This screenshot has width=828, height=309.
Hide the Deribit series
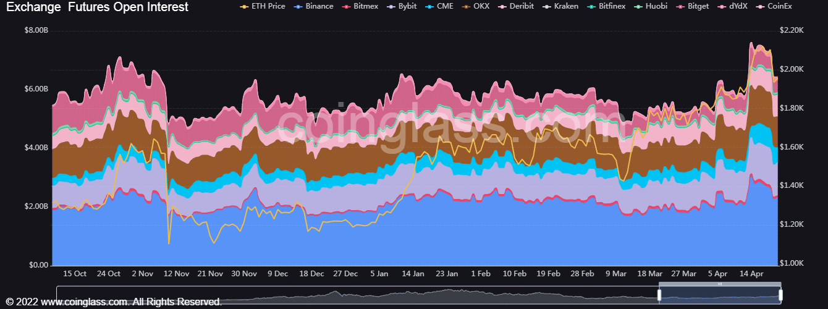[x=517, y=6]
